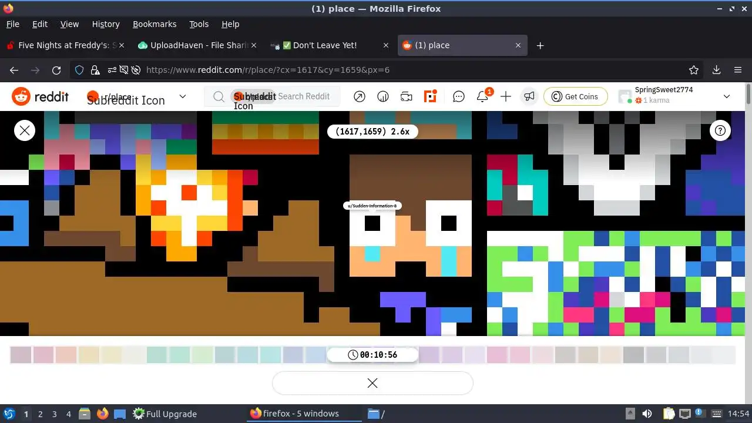This screenshot has height=423, width=752.
Task: Open the View menu
Action: tap(69, 24)
